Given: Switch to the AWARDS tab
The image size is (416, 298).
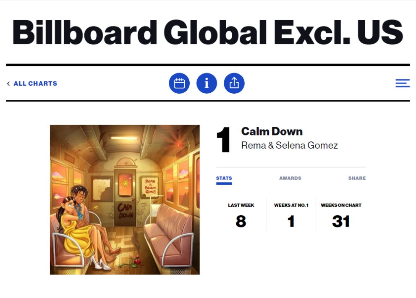Looking at the screenshot, I should 290,178.
